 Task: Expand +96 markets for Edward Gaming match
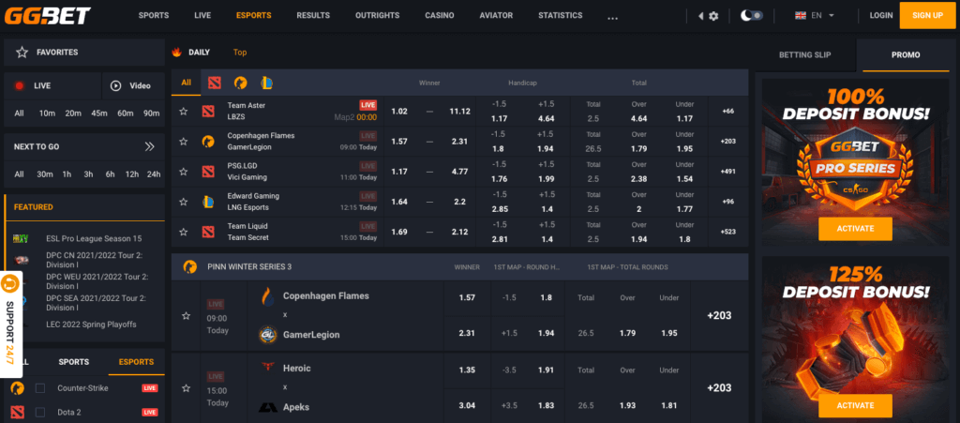(728, 202)
